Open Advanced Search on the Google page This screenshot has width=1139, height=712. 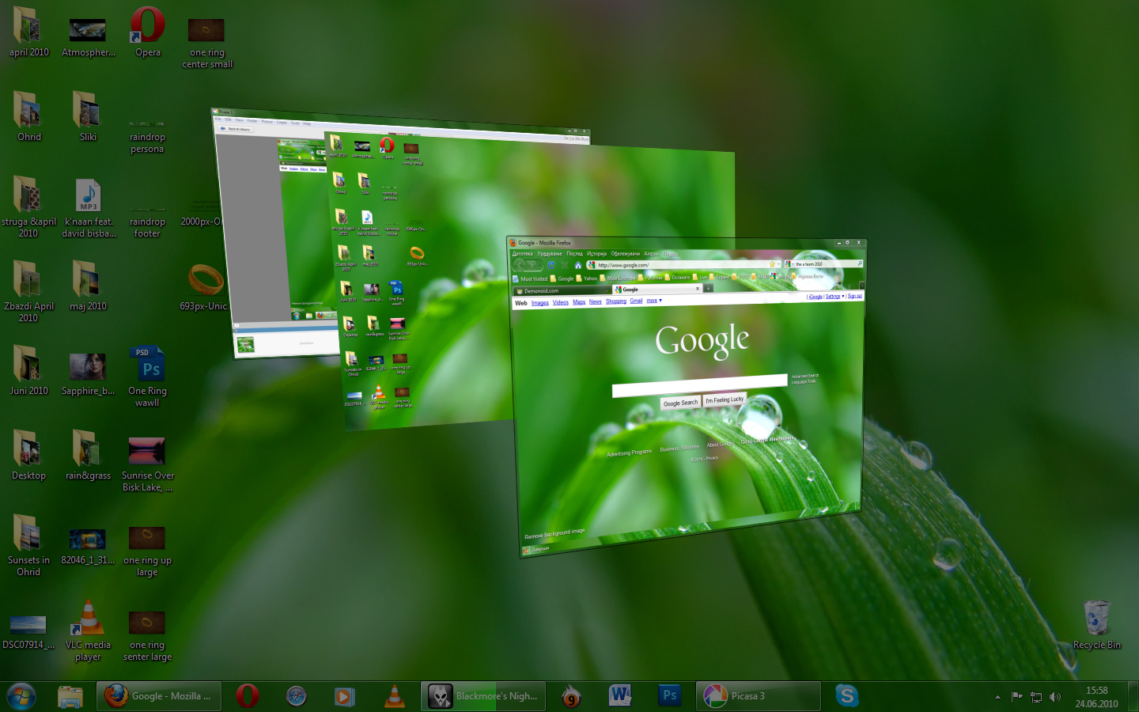point(805,376)
